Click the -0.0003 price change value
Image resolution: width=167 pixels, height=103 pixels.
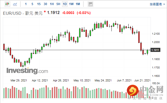[x=68, y=13]
